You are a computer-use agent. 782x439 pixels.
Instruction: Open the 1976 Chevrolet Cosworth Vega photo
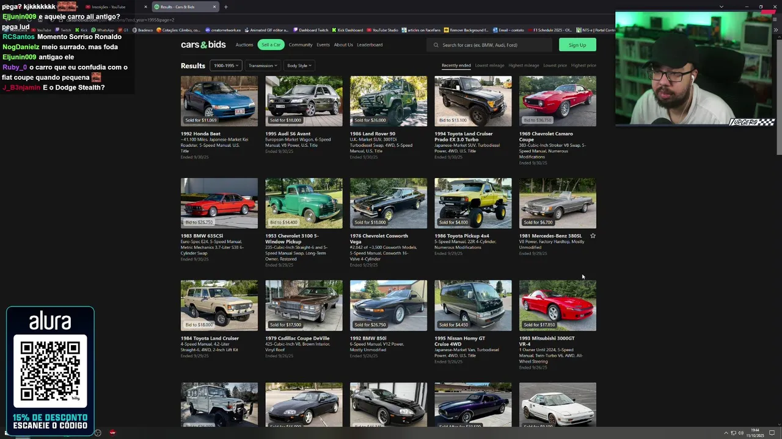(x=389, y=203)
